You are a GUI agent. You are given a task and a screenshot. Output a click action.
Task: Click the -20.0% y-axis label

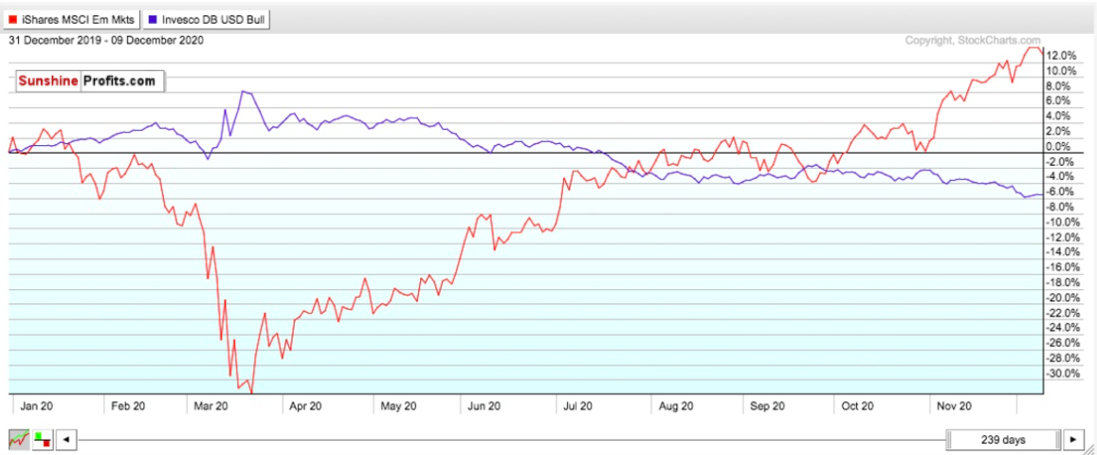(x=1061, y=298)
